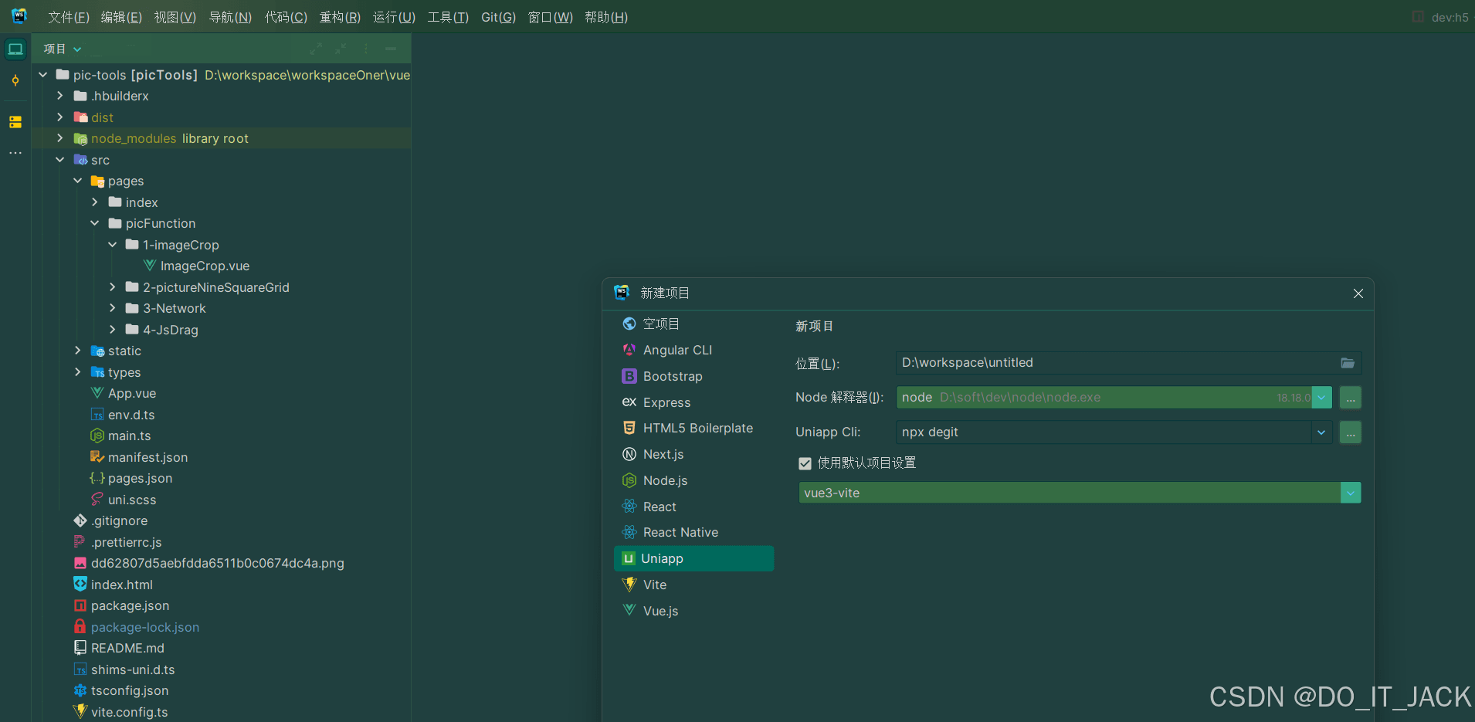Image resolution: width=1475 pixels, height=722 pixels.
Task: Click the README.md markdown icon
Action: [x=80, y=648]
